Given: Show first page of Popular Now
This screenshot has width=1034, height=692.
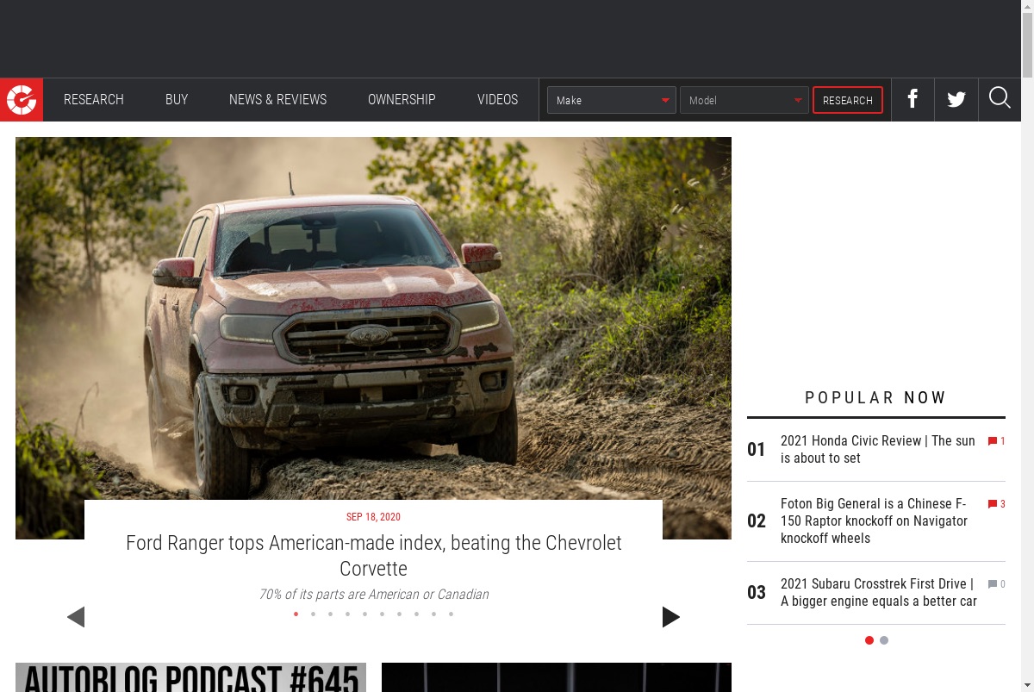Looking at the screenshot, I should click(869, 640).
